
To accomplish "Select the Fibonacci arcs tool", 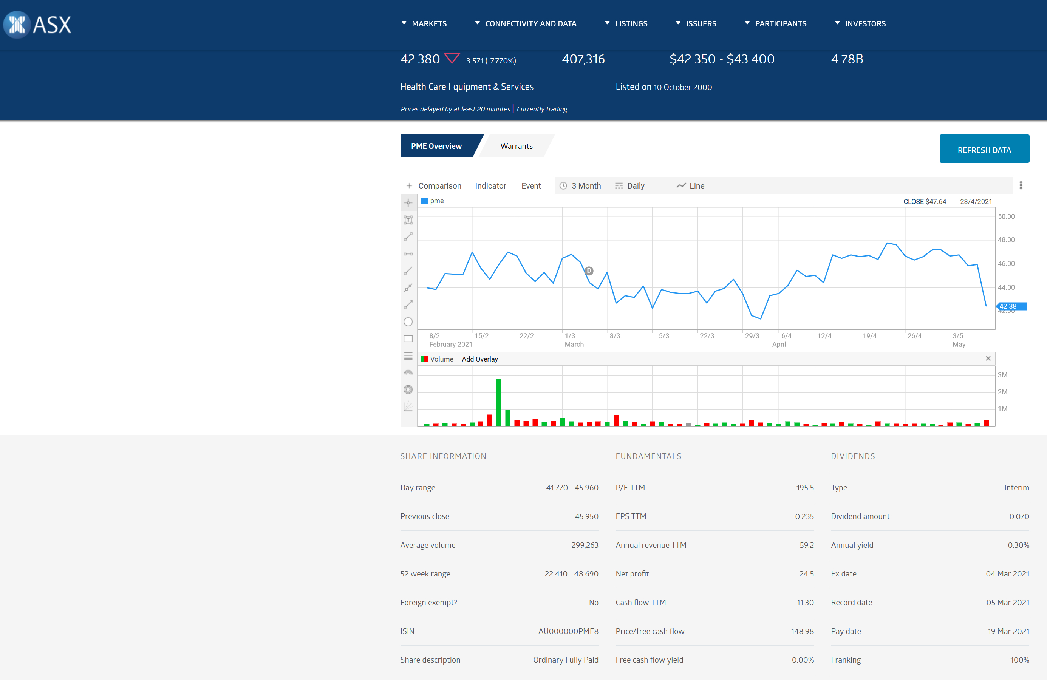I will [408, 372].
